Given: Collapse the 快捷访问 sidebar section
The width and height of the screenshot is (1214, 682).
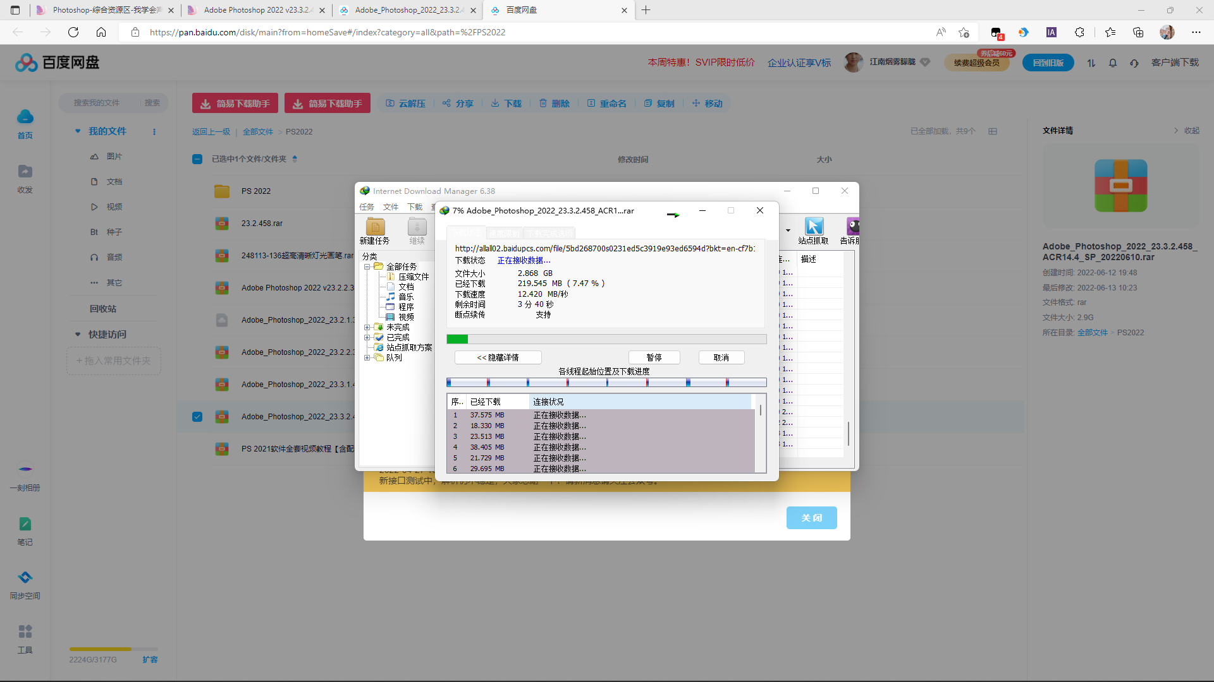Looking at the screenshot, I should [78, 335].
